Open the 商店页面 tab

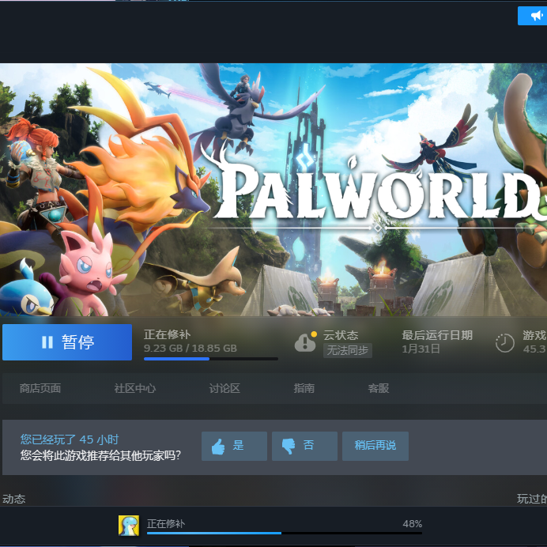pyautogui.click(x=40, y=388)
